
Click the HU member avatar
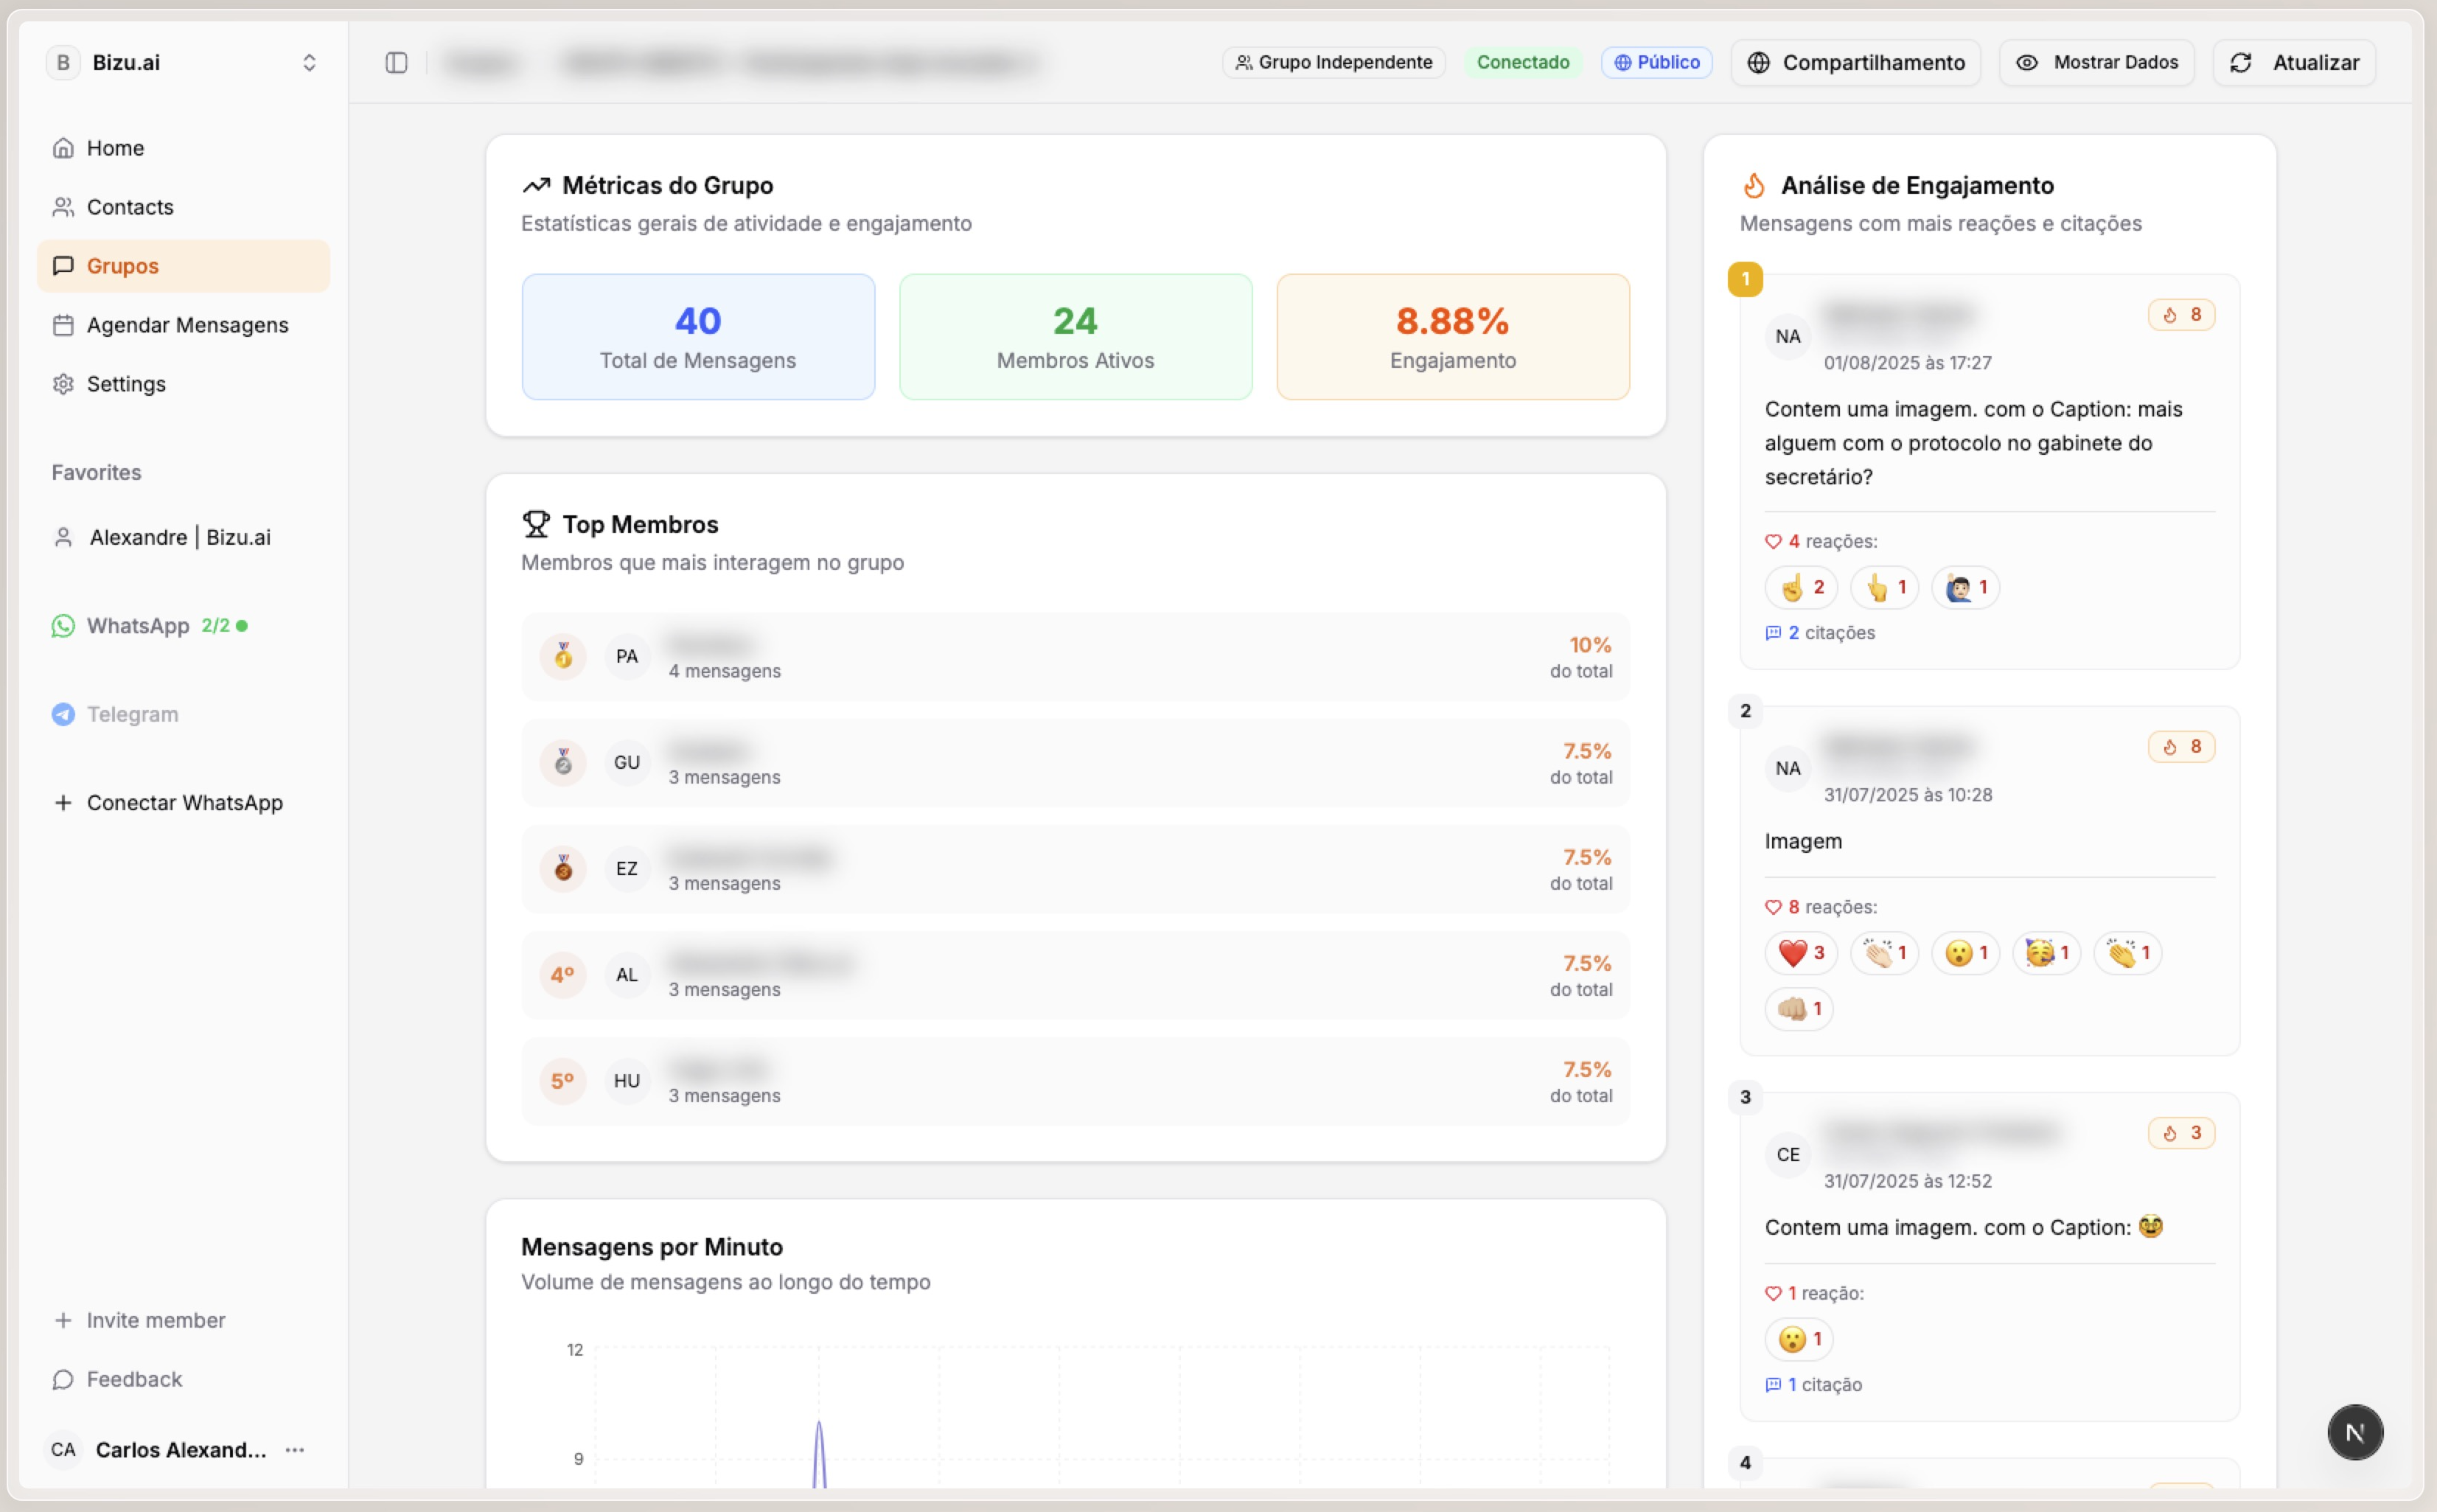(x=627, y=1081)
